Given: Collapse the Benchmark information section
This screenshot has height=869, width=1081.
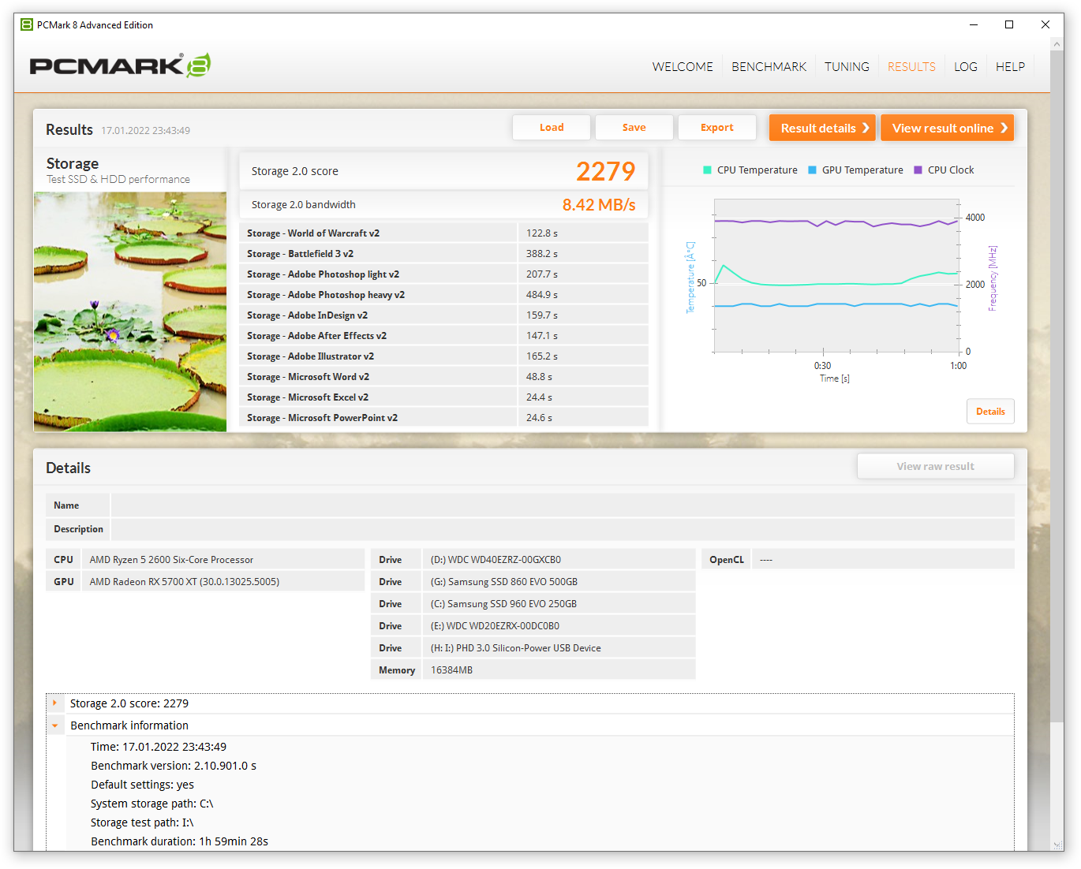Looking at the screenshot, I should click(54, 725).
